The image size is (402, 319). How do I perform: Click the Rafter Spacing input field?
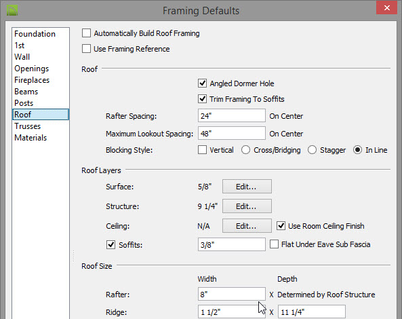(232, 115)
